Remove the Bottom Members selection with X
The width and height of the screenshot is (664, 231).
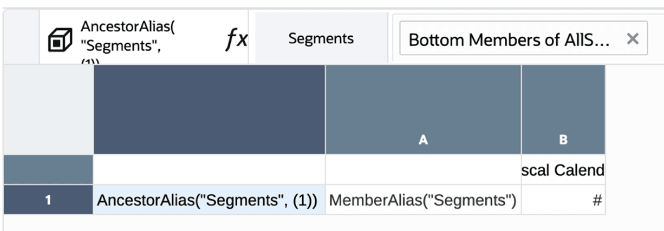coord(632,38)
